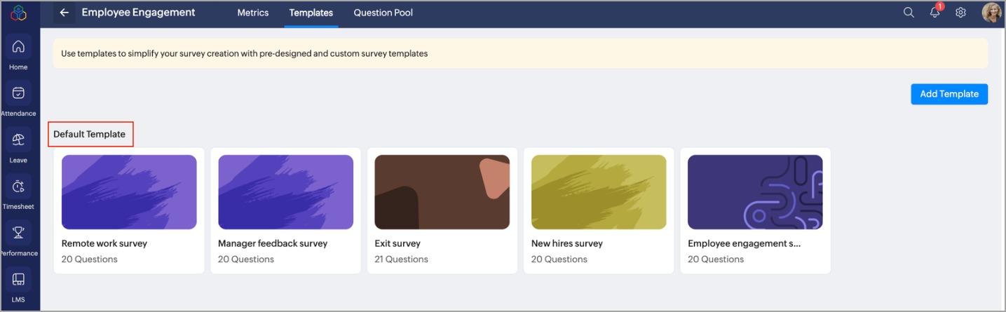Open the Exit survey template thumbnail
1006x312 pixels.
(442, 192)
